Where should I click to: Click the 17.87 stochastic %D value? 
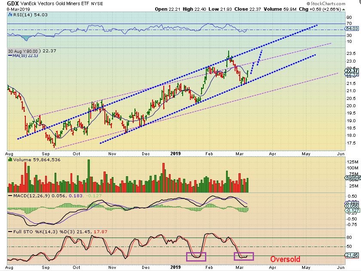[101, 232]
